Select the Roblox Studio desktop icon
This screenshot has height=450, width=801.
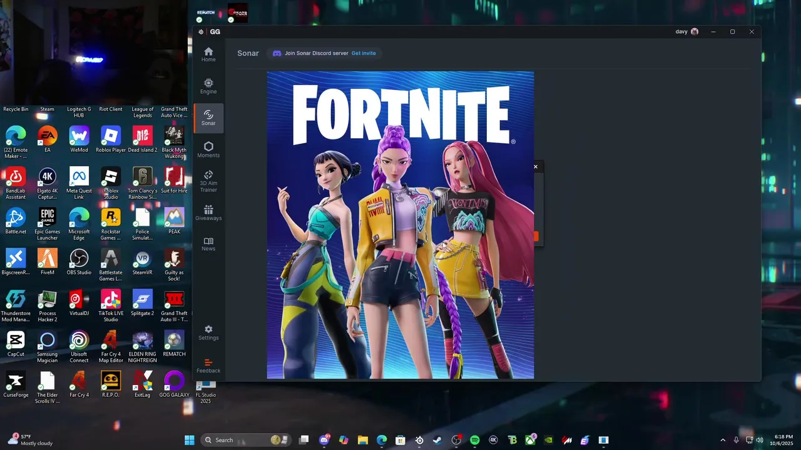coord(111,183)
